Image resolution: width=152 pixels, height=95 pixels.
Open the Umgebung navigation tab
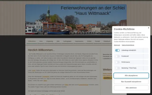50,41
